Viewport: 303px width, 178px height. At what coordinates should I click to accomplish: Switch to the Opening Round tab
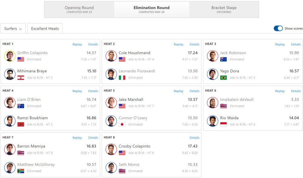click(79, 9)
